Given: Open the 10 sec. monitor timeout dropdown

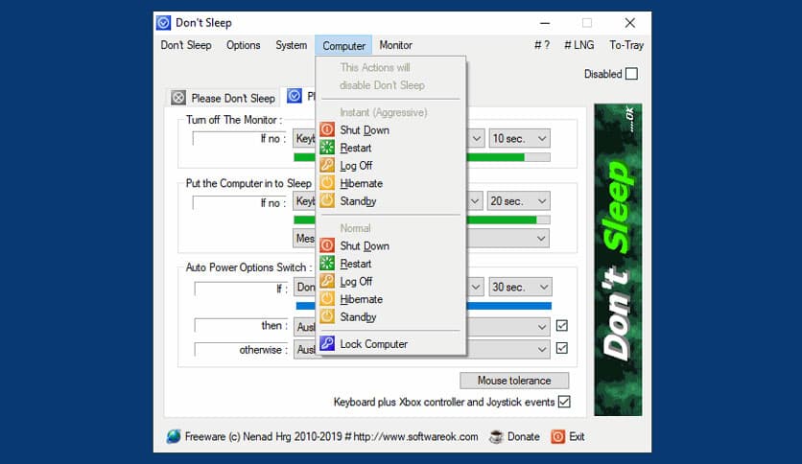Looking at the screenshot, I should pyautogui.click(x=519, y=138).
